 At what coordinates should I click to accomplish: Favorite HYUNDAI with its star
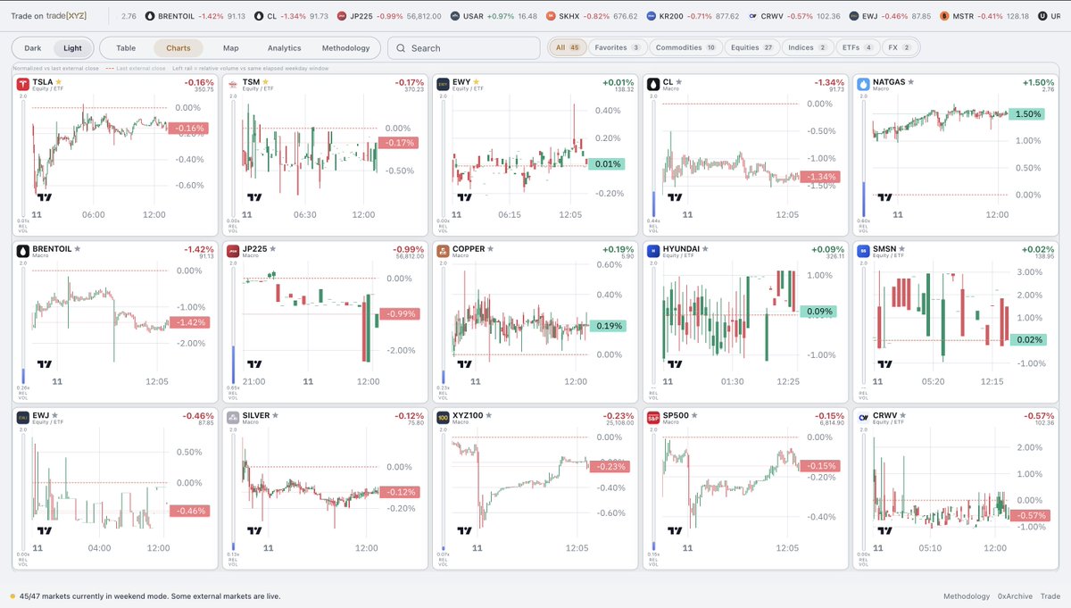point(705,249)
